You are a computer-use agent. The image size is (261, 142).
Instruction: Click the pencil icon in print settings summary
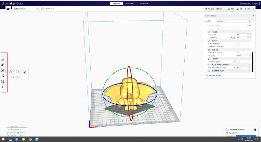pos(253,9)
